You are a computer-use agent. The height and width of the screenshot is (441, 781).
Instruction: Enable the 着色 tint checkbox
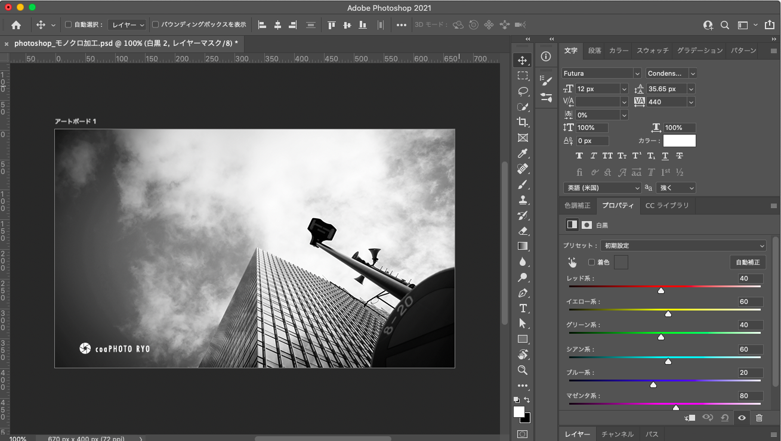click(591, 262)
